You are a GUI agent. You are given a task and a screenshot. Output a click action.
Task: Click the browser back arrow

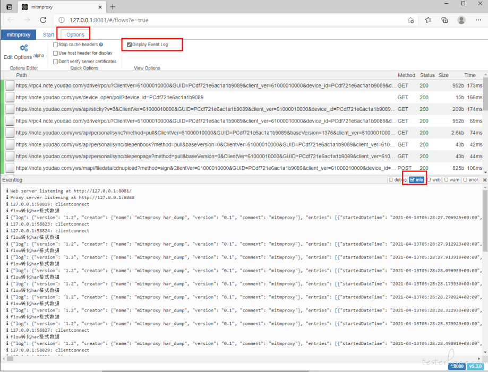[11, 20]
